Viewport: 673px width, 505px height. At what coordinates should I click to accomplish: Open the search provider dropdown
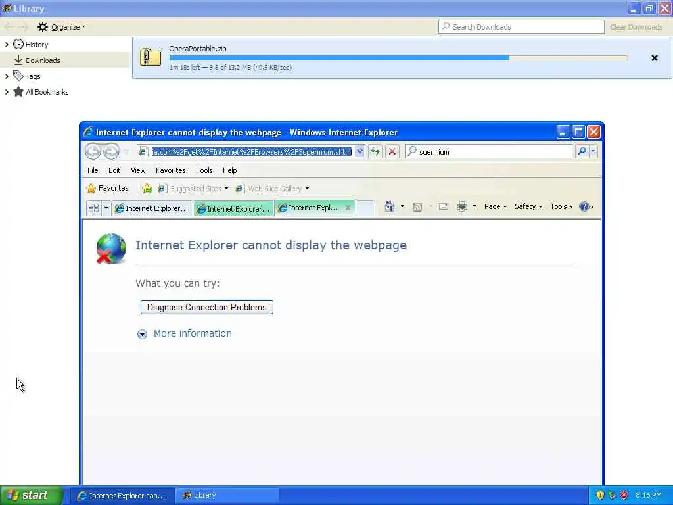[x=593, y=151]
